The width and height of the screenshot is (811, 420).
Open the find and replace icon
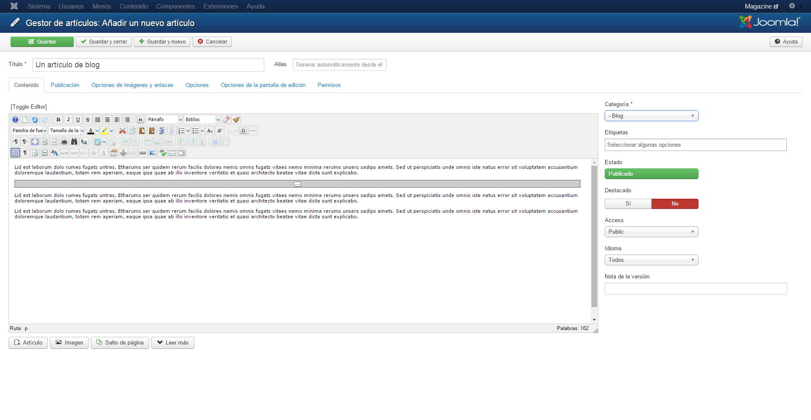pyautogui.click(x=84, y=142)
